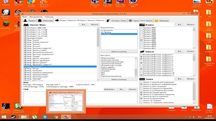The image size is (216, 121).
Task: Open the Map tab with crosshair icon
Action: pos(134,21)
